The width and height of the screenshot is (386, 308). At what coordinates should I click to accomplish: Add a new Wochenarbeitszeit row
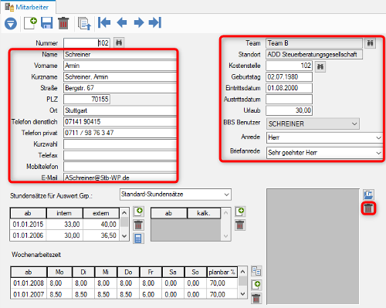click(256, 285)
